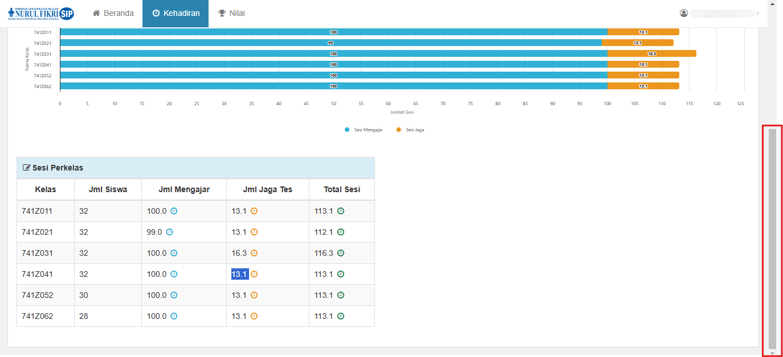Image resolution: width=783 pixels, height=357 pixels.
Task: Click the vertical scrollbar thumb
Action: (772, 239)
